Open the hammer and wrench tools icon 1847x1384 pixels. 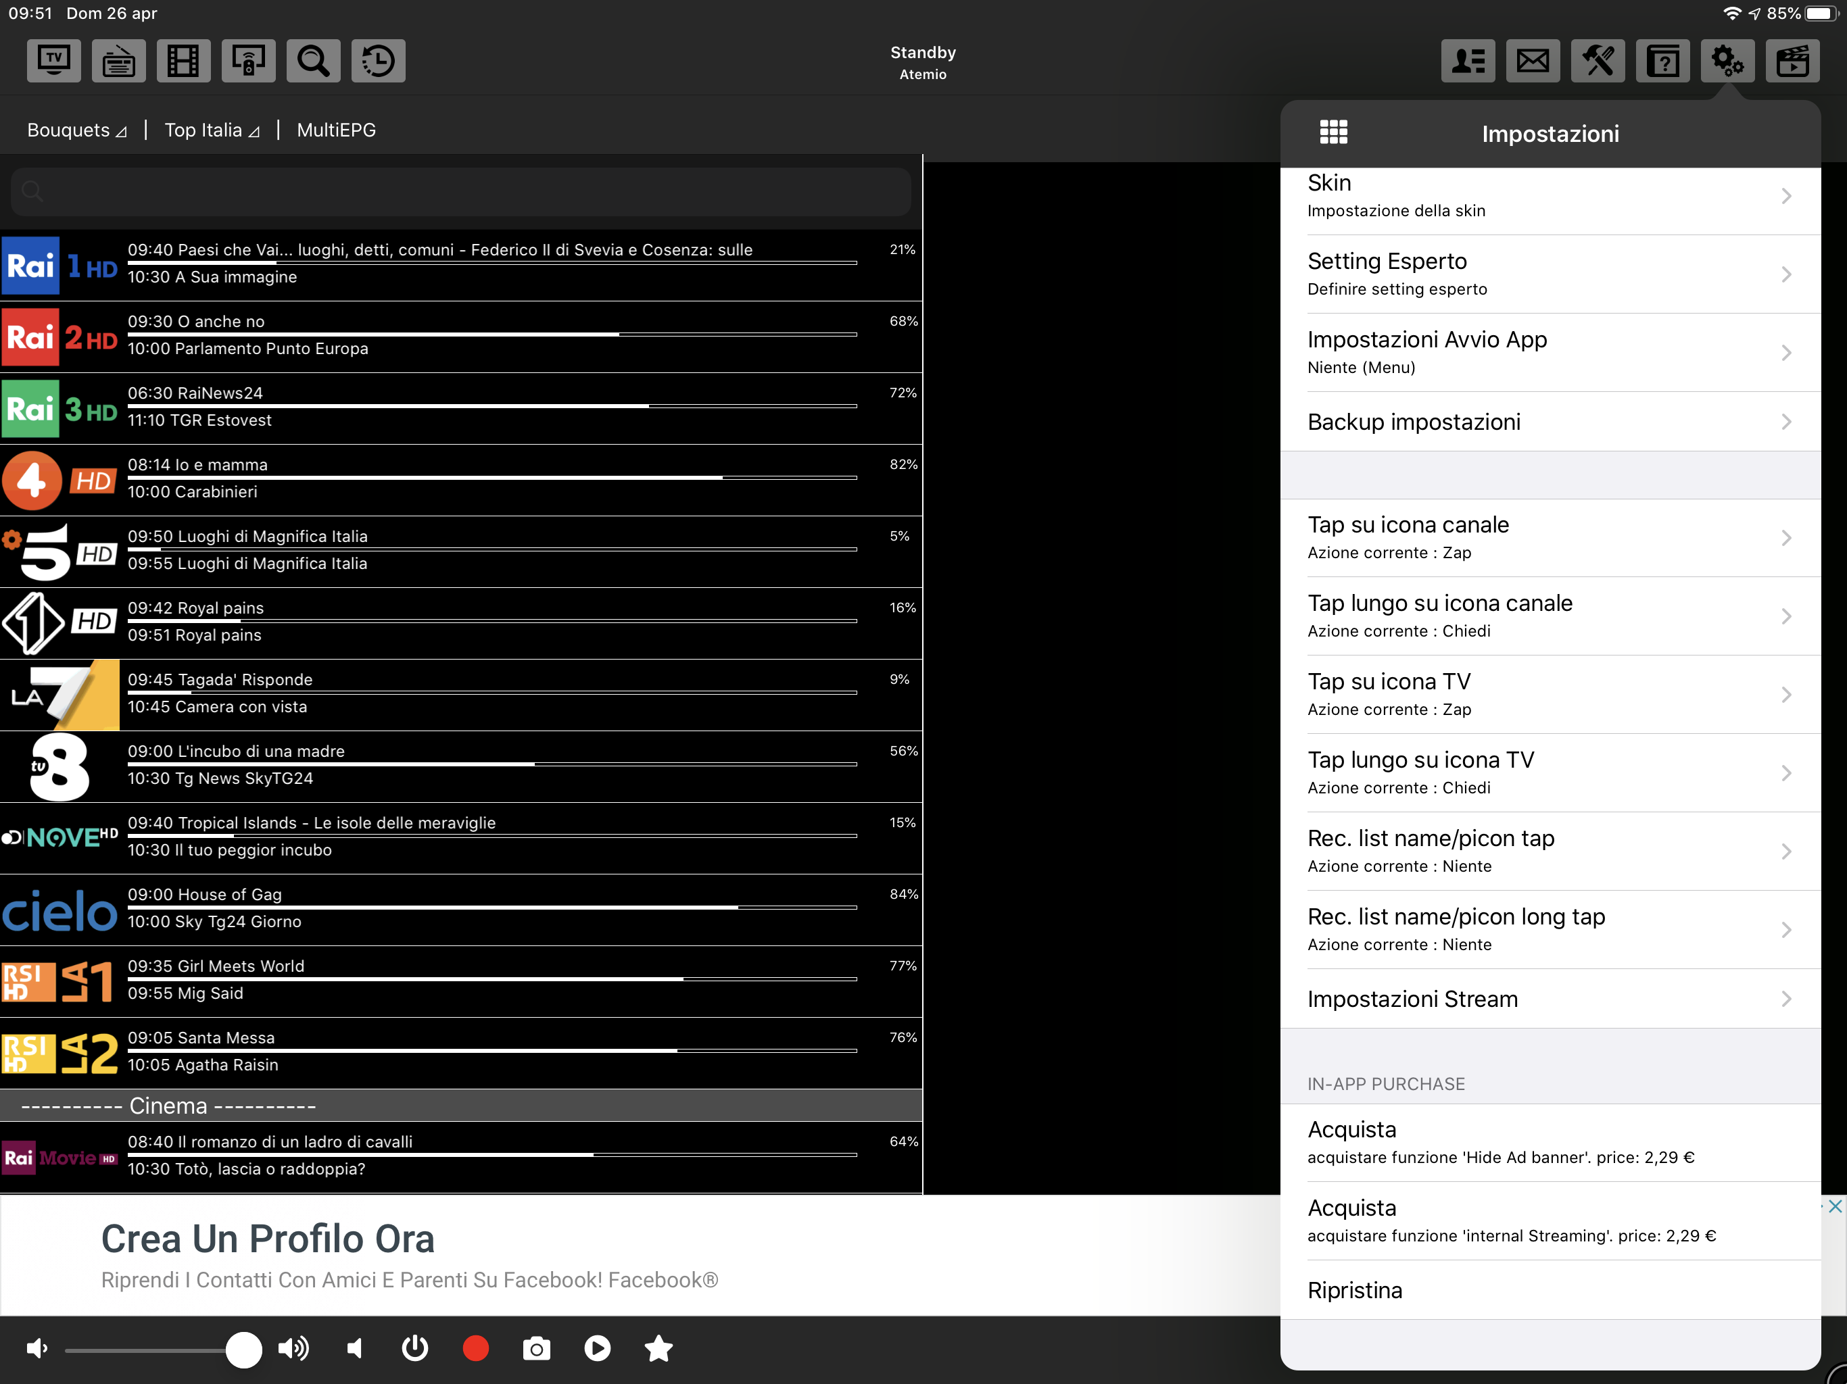(1598, 60)
